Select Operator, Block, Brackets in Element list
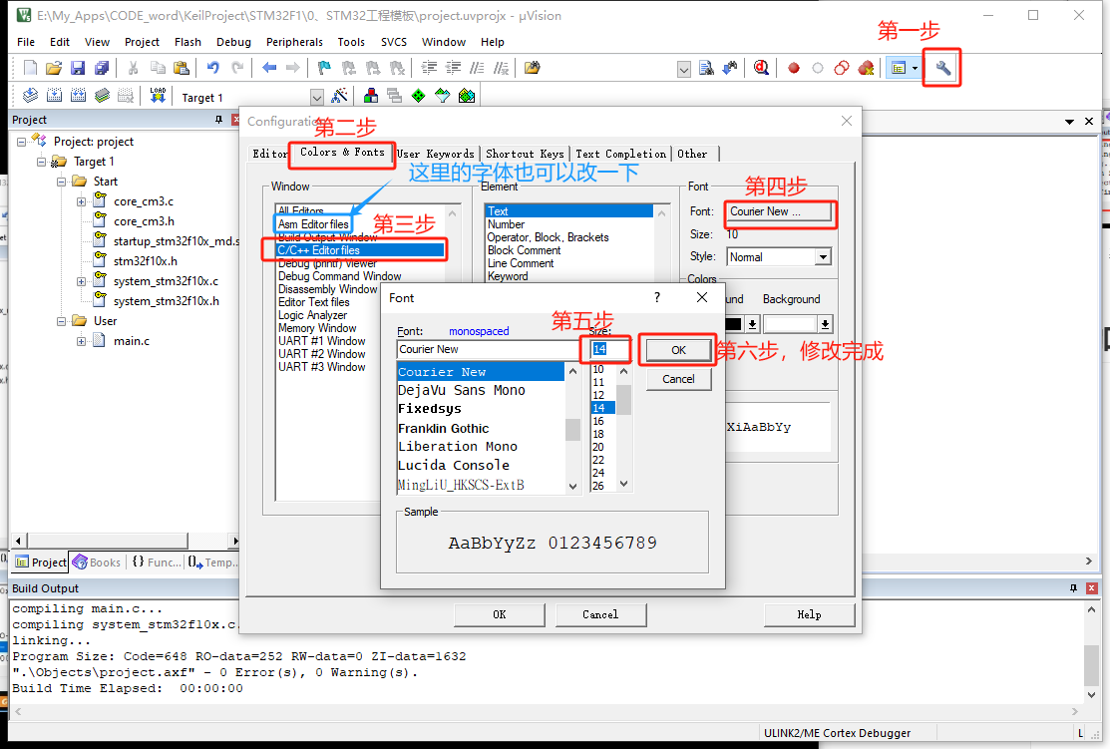Image resolution: width=1110 pixels, height=749 pixels. [x=548, y=237]
